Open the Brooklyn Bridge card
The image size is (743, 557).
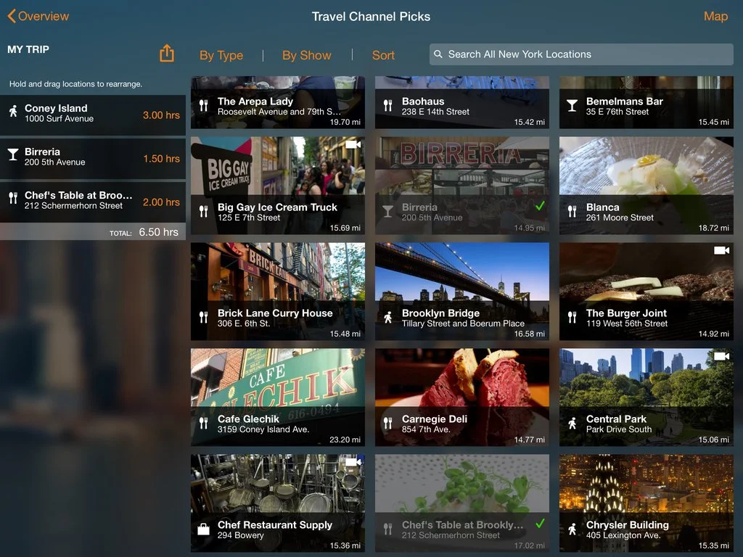[x=462, y=292]
